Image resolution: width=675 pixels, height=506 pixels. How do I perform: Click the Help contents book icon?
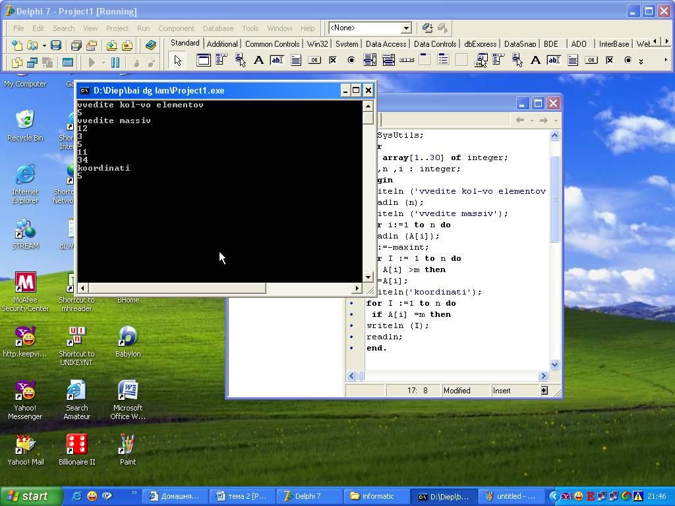pos(151,45)
